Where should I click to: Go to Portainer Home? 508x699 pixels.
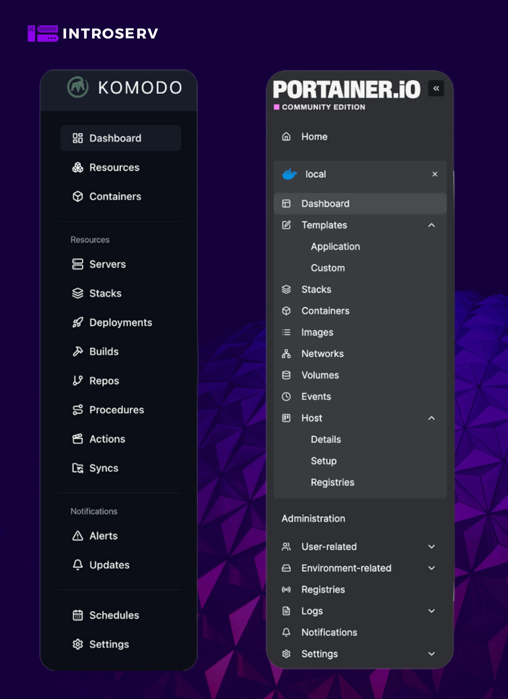(x=314, y=137)
